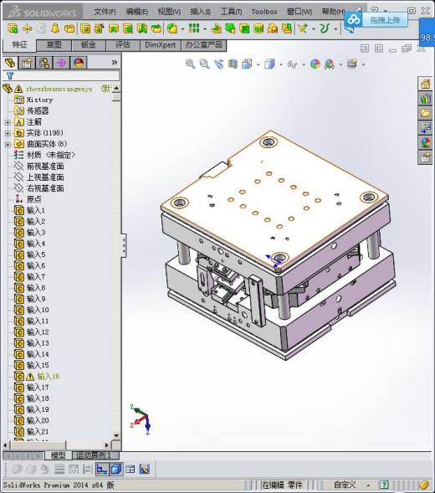The image size is (435, 493).
Task: Expand the 实体(1198) tree node
Action: (x=8, y=133)
